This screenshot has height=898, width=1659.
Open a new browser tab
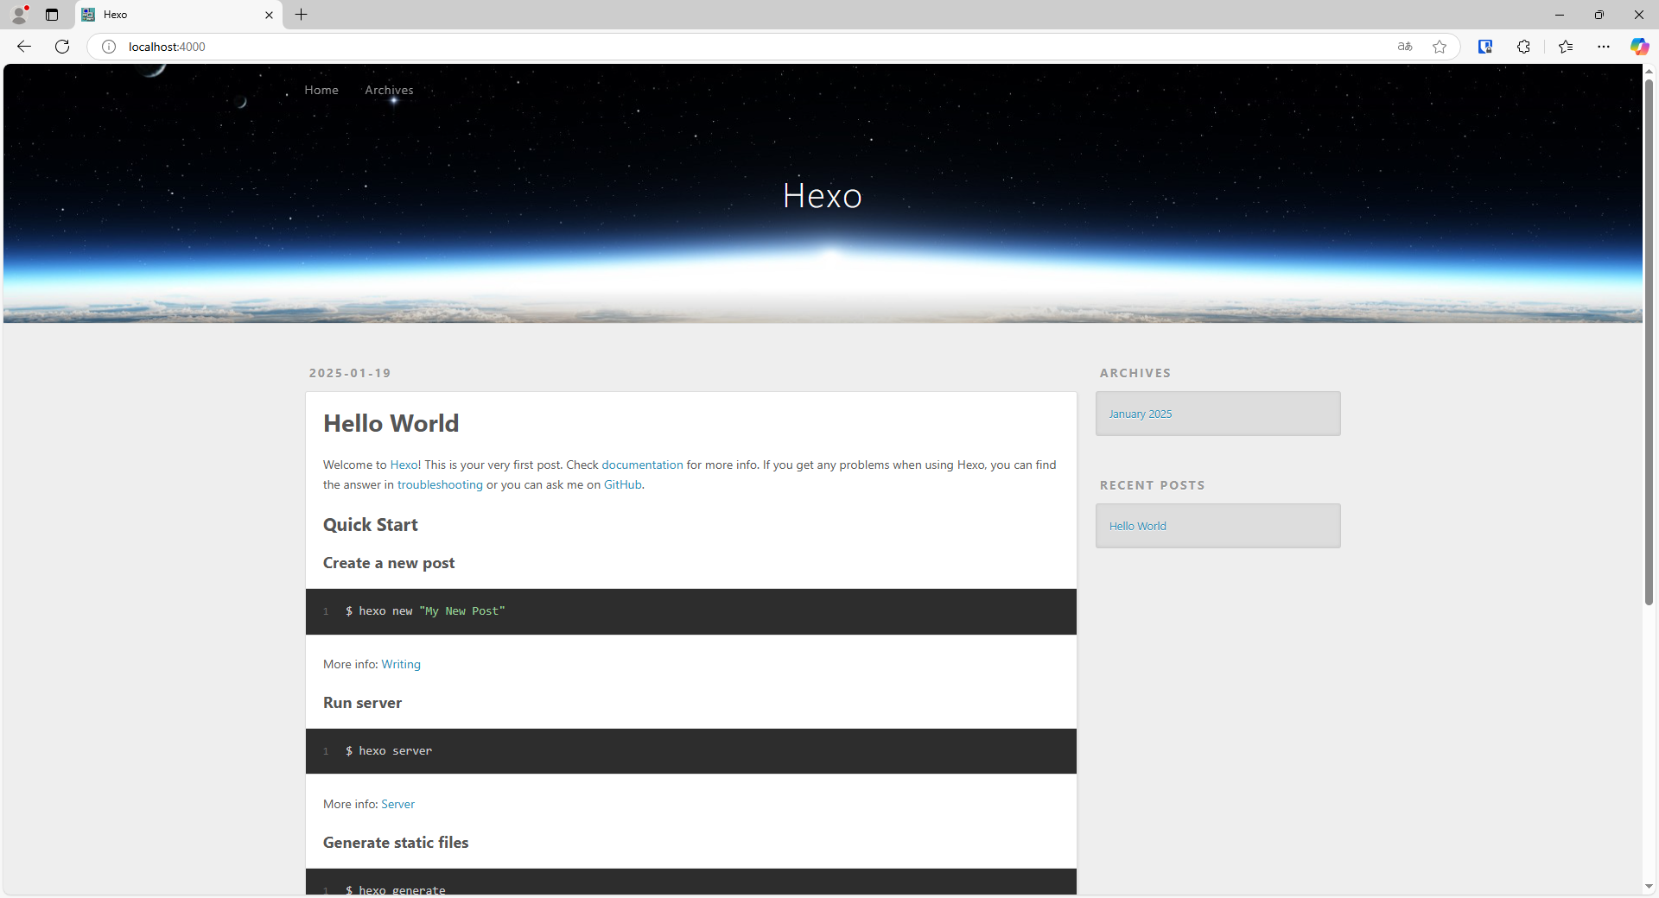[x=301, y=15]
